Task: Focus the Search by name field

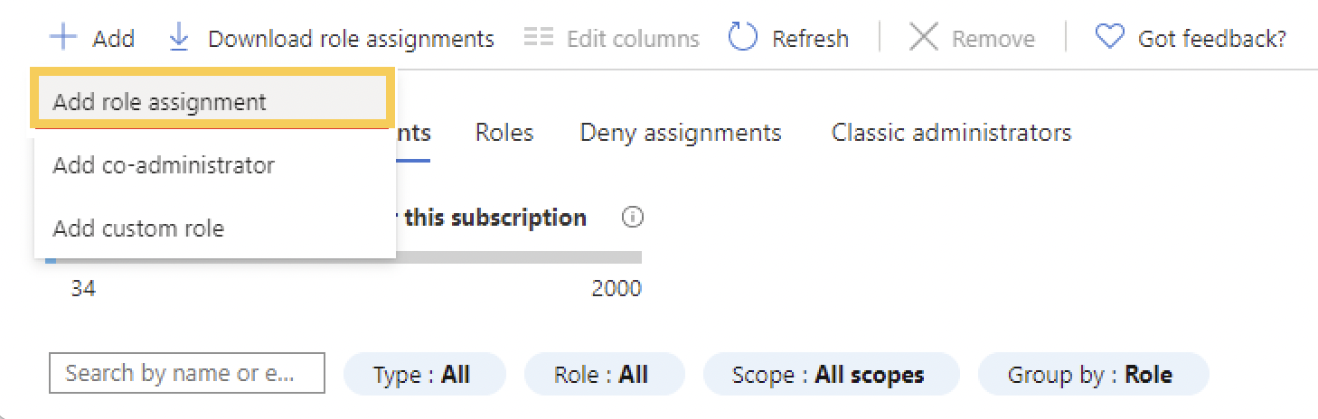Action: (187, 373)
